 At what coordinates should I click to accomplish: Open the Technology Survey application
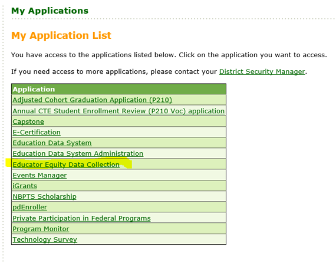45,239
